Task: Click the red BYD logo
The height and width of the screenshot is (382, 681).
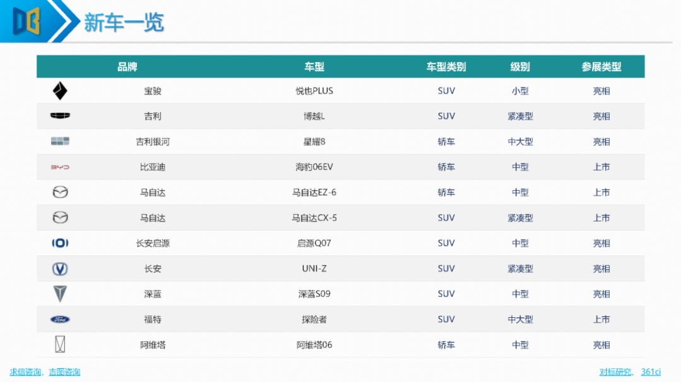Action: [60, 167]
